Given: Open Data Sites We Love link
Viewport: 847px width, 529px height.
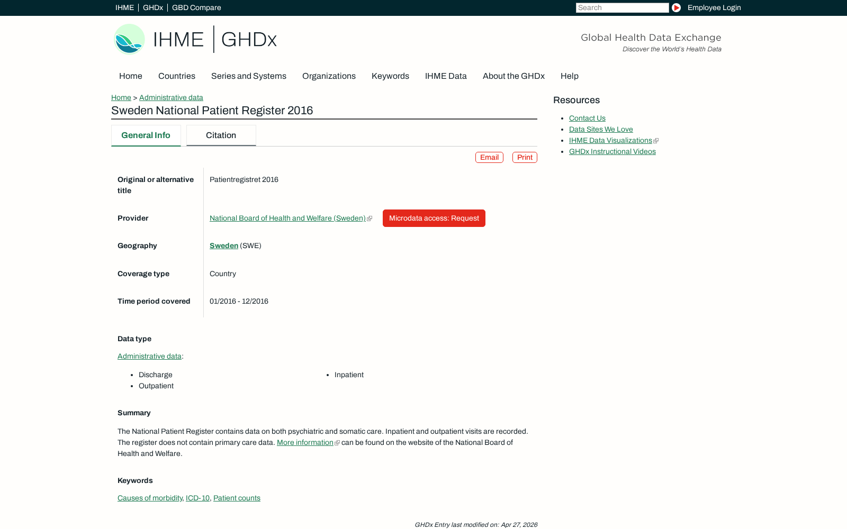Looking at the screenshot, I should point(601,129).
